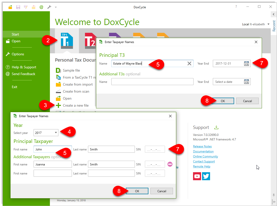
Task: Click the Twitter icon
Action: [206, 176]
